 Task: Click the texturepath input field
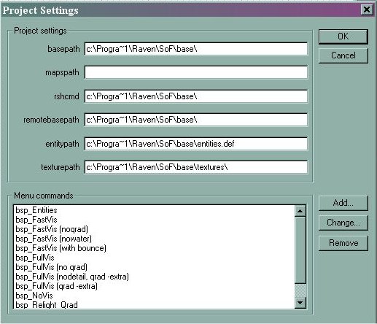point(196,167)
